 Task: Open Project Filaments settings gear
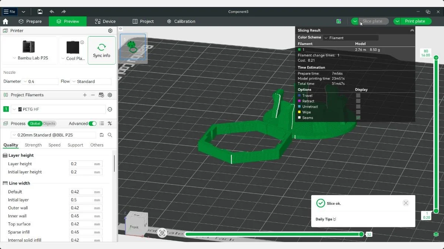click(110, 95)
